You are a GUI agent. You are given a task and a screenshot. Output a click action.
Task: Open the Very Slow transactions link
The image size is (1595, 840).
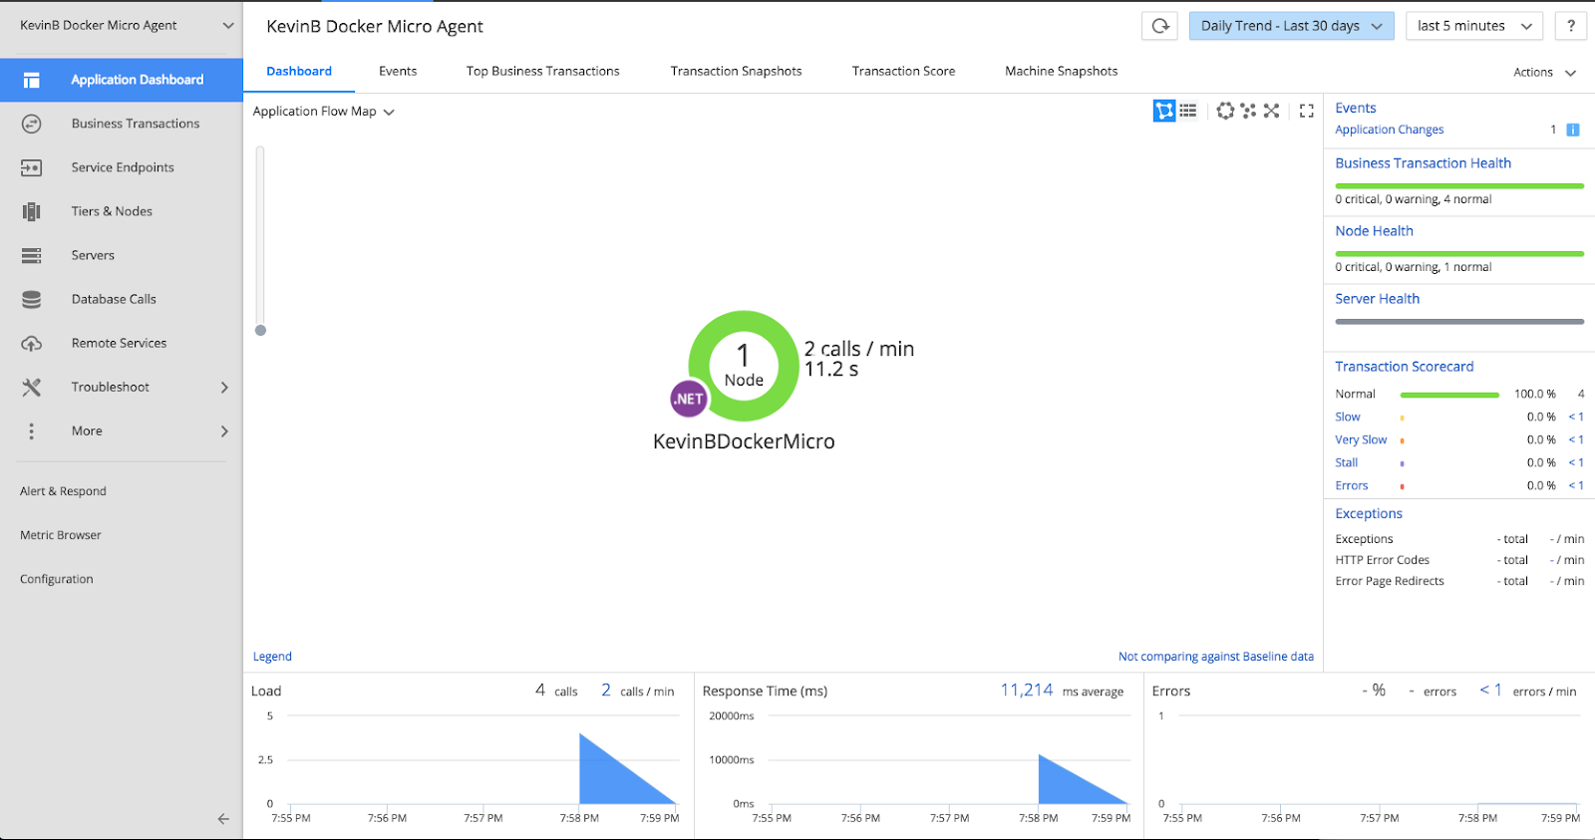pos(1362,439)
